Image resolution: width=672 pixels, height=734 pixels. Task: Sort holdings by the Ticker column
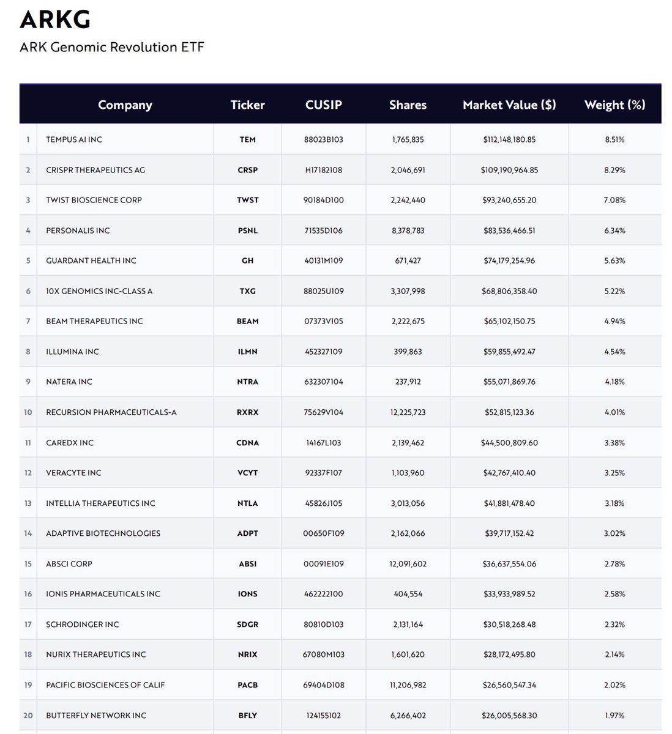point(247,105)
